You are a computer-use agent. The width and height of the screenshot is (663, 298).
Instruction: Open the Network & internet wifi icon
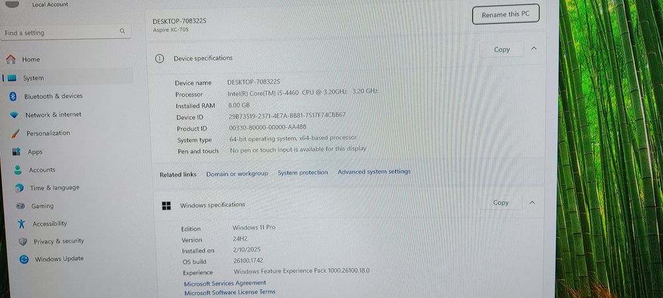pyautogui.click(x=15, y=115)
